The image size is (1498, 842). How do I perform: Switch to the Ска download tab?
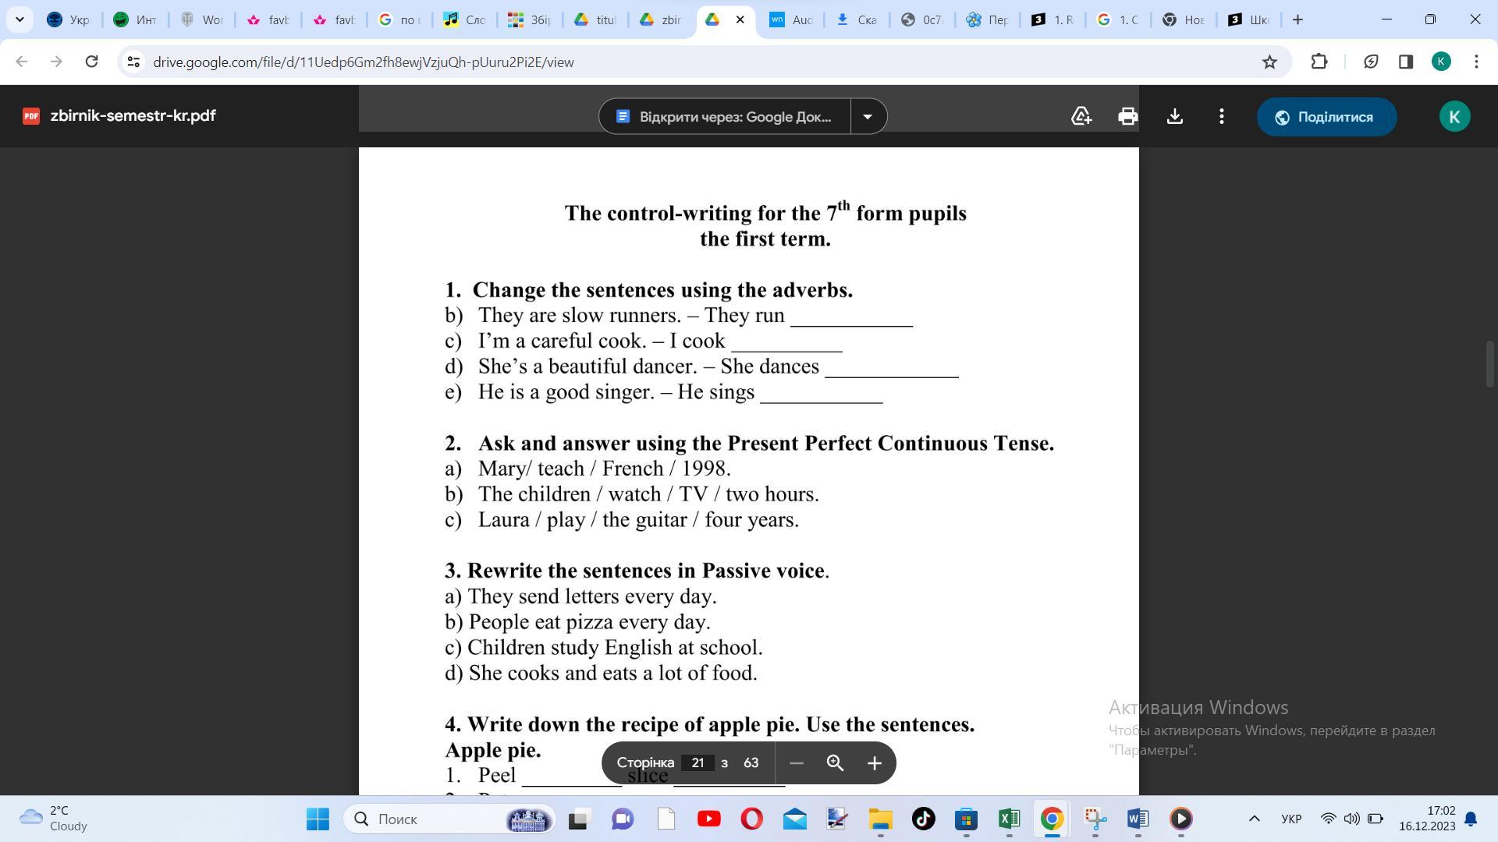tap(857, 19)
